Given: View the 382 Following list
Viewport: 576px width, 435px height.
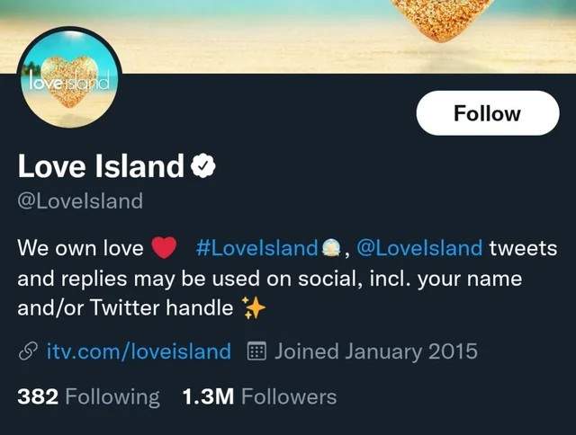Looking at the screenshot, I should click(x=88, y=397).
